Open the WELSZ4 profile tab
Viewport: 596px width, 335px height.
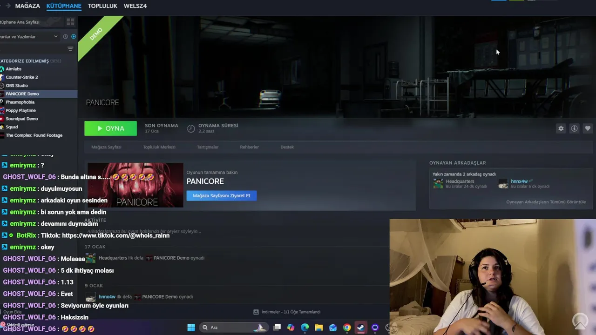point(135,6)
